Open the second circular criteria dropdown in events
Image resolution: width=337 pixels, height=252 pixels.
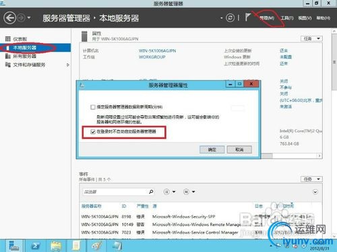189,192
